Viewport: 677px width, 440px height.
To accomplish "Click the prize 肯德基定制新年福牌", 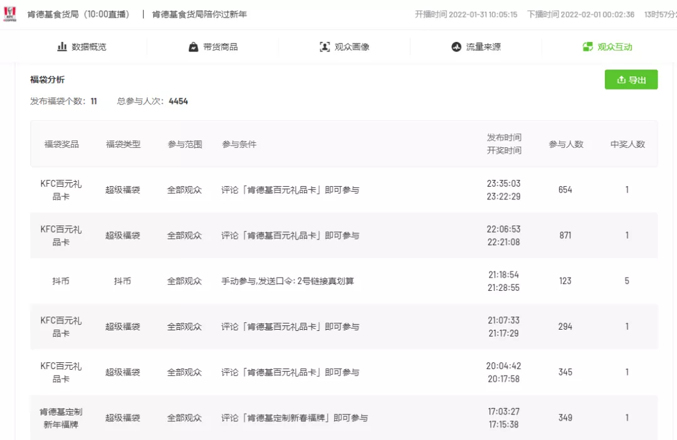I will tap(61, 418).
